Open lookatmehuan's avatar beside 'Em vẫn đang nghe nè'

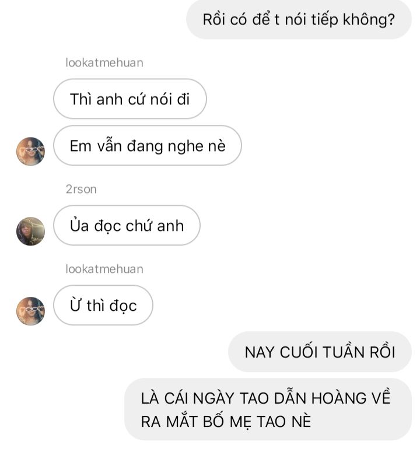click(x=30, y=151)
